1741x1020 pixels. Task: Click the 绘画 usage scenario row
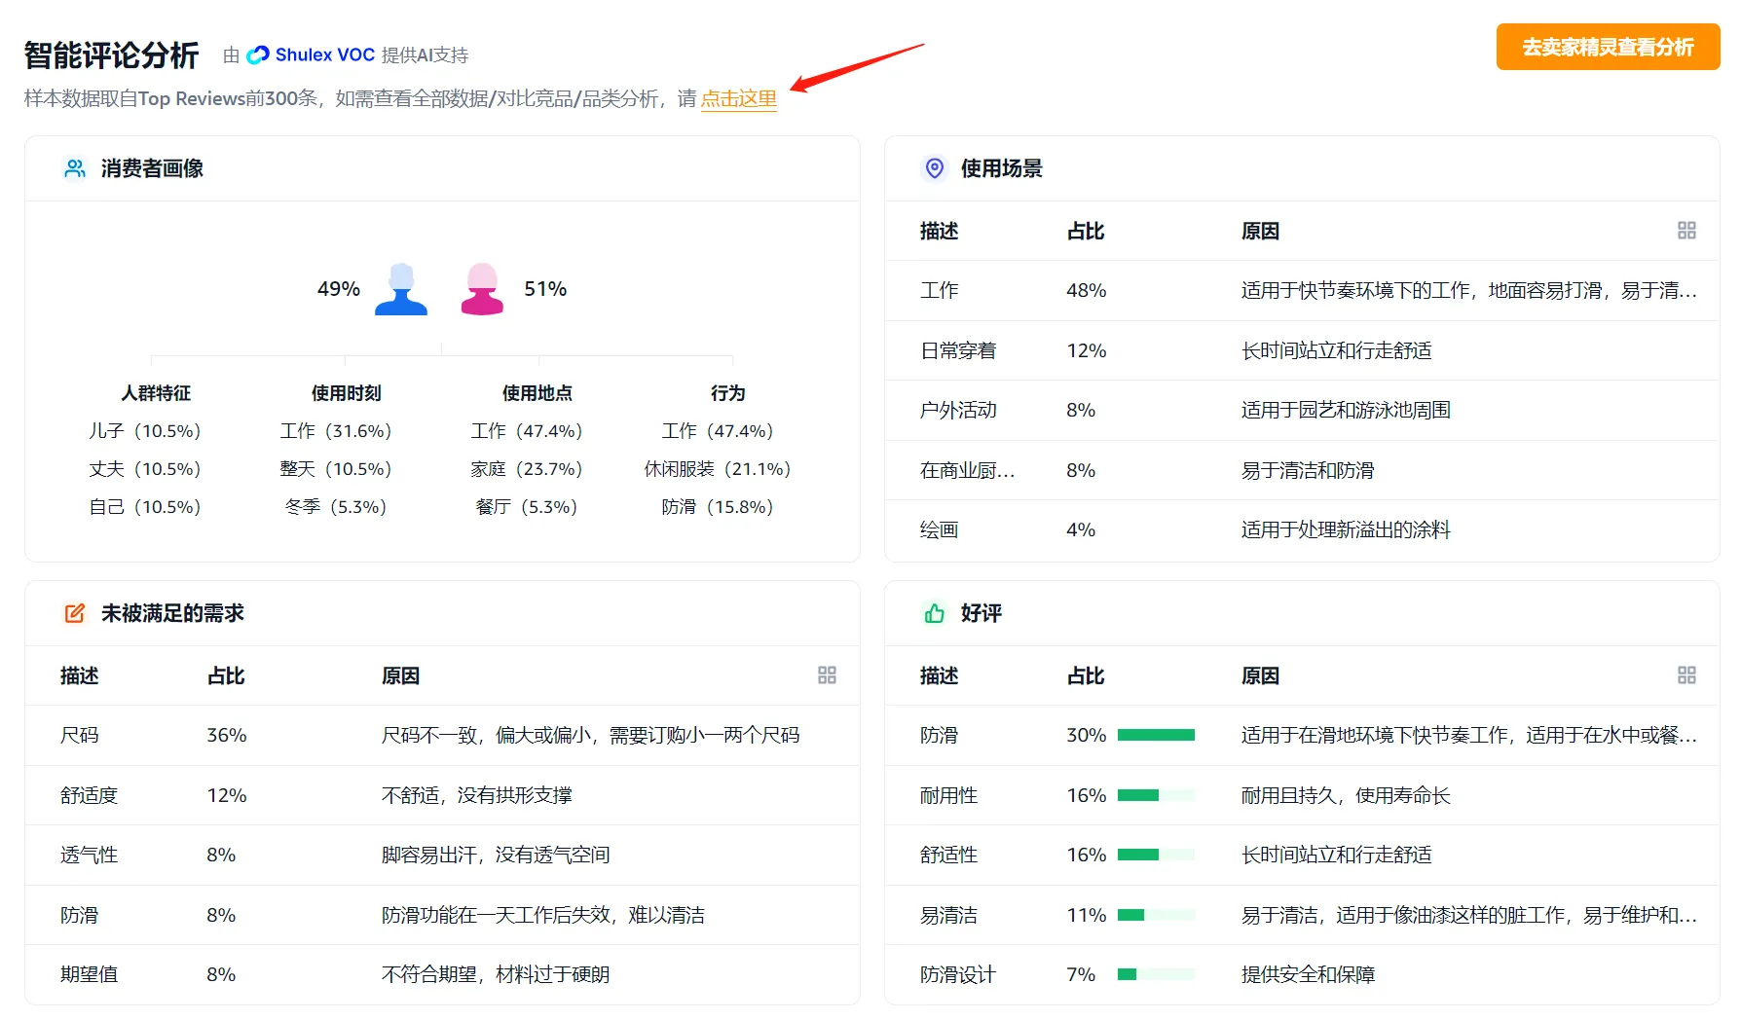coord(1266,529)
